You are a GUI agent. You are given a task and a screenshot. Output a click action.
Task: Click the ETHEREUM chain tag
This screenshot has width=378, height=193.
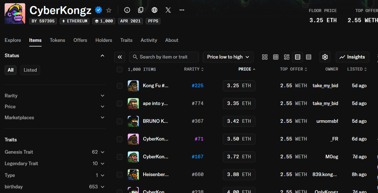tap(74, 21)
